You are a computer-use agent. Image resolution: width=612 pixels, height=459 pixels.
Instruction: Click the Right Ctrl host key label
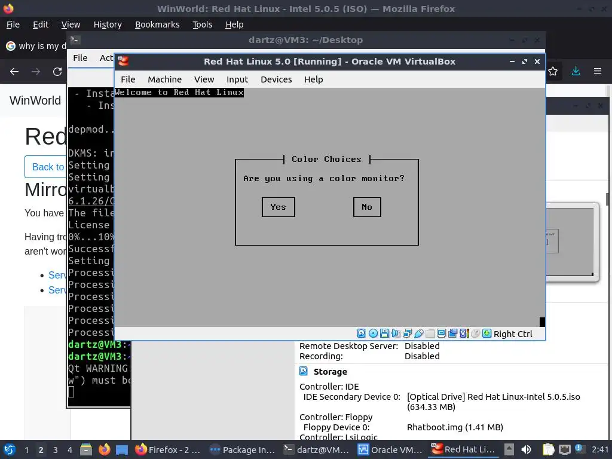tap(513, 334)
